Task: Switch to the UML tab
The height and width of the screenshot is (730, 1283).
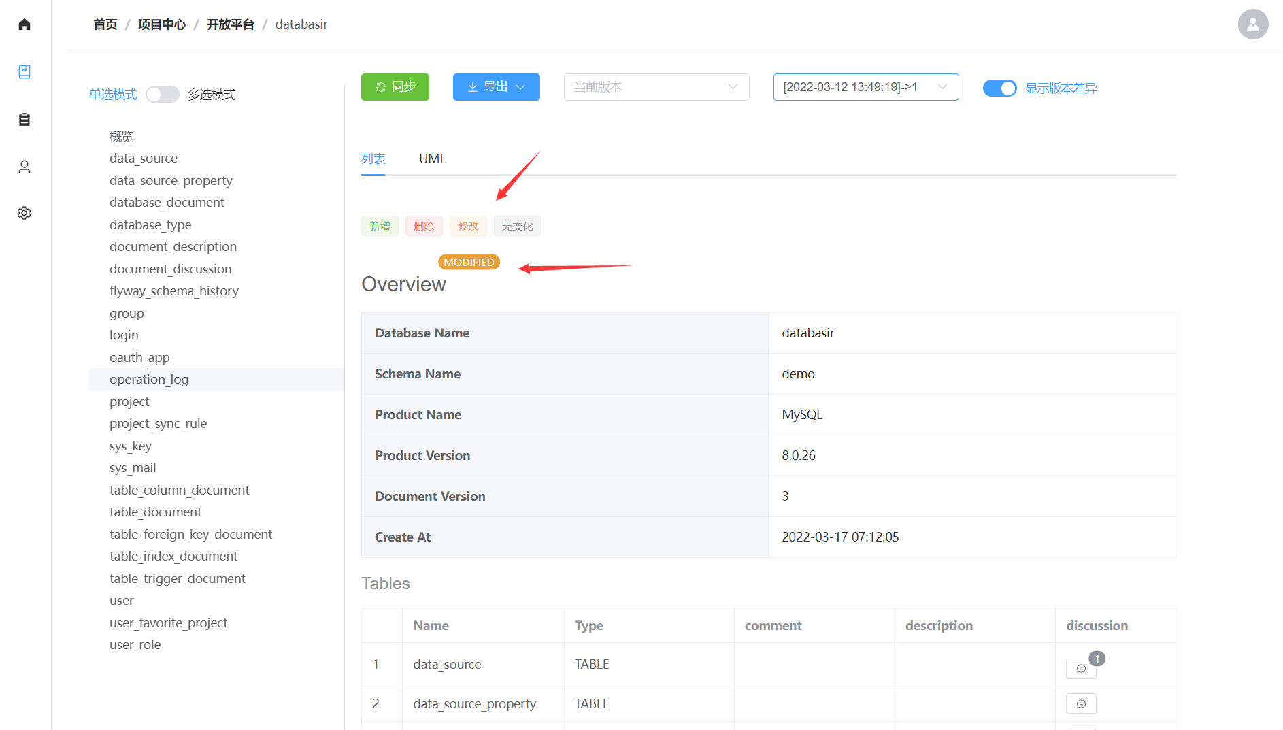Action: tap(432, 159)
